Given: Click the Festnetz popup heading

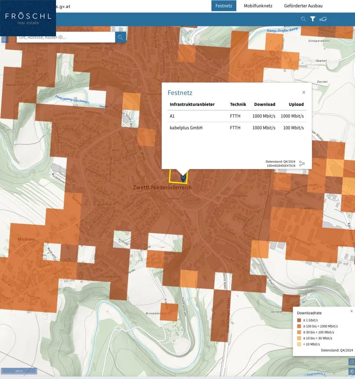Looking at the screenshot, I should [180, 93].
